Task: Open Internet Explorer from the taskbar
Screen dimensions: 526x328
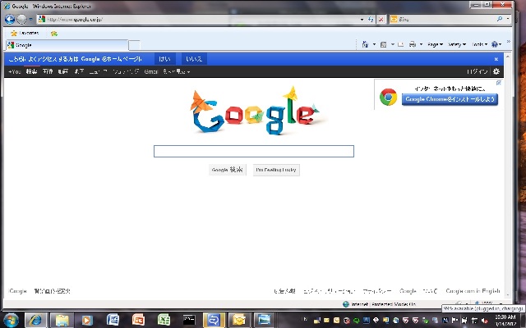Action: (x=35, y=321)
